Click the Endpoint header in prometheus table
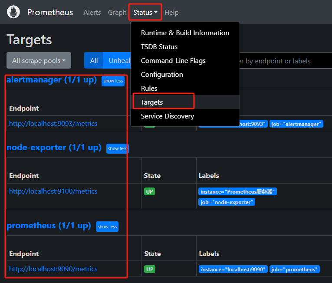This screenshot has height=283, width=332. pos(24,254)
